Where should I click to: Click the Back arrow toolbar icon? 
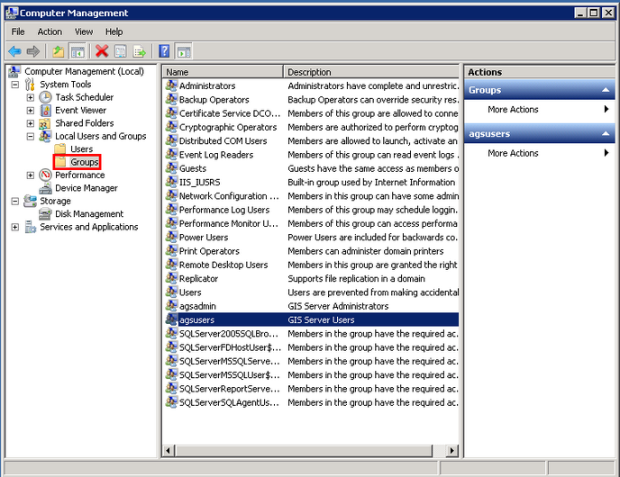pos(15,51)
